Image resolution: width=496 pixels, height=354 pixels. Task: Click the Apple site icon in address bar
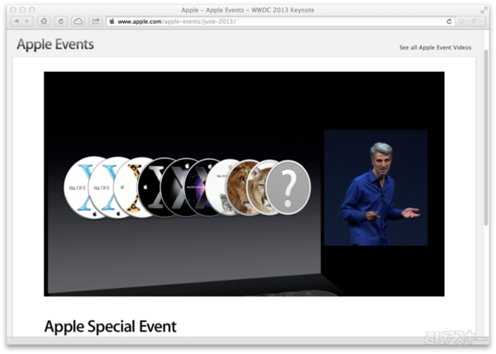[112, 21]
